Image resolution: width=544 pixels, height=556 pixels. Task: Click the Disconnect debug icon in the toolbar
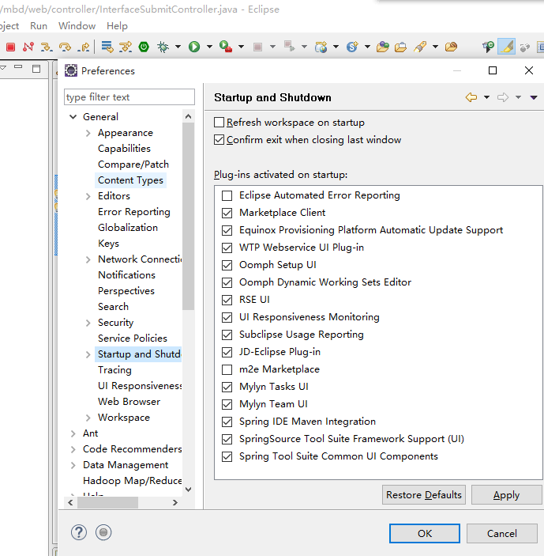point(28,47)
